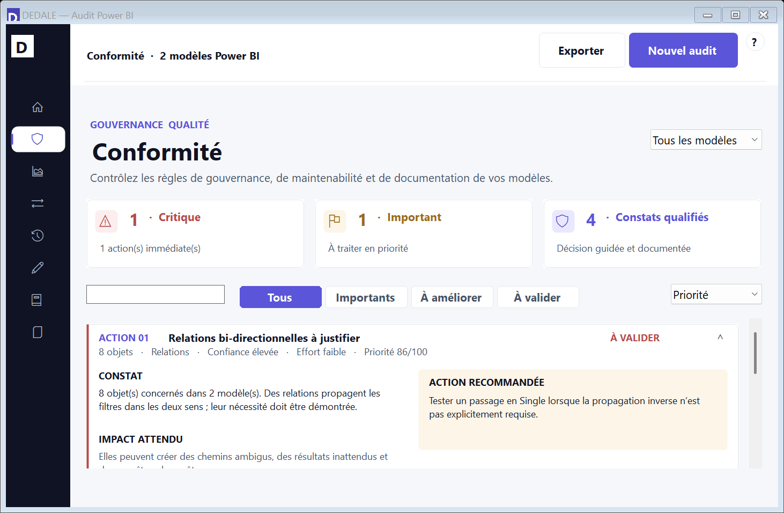Click the Constats qualifiés shield icon
The image size is (784, 513).
click(563, 221)
